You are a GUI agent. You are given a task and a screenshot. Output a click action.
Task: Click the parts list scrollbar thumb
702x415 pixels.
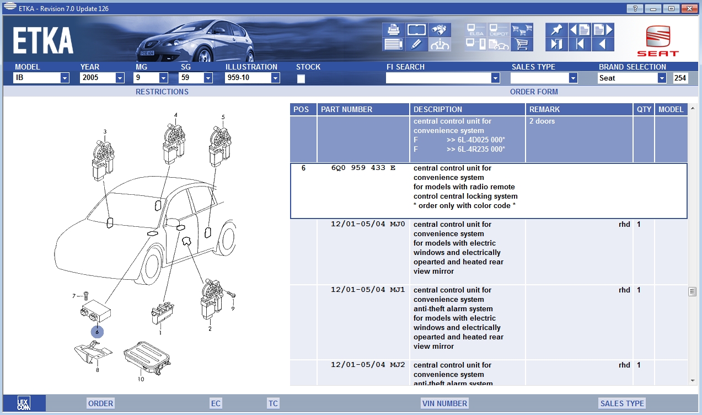click(693, 291)
